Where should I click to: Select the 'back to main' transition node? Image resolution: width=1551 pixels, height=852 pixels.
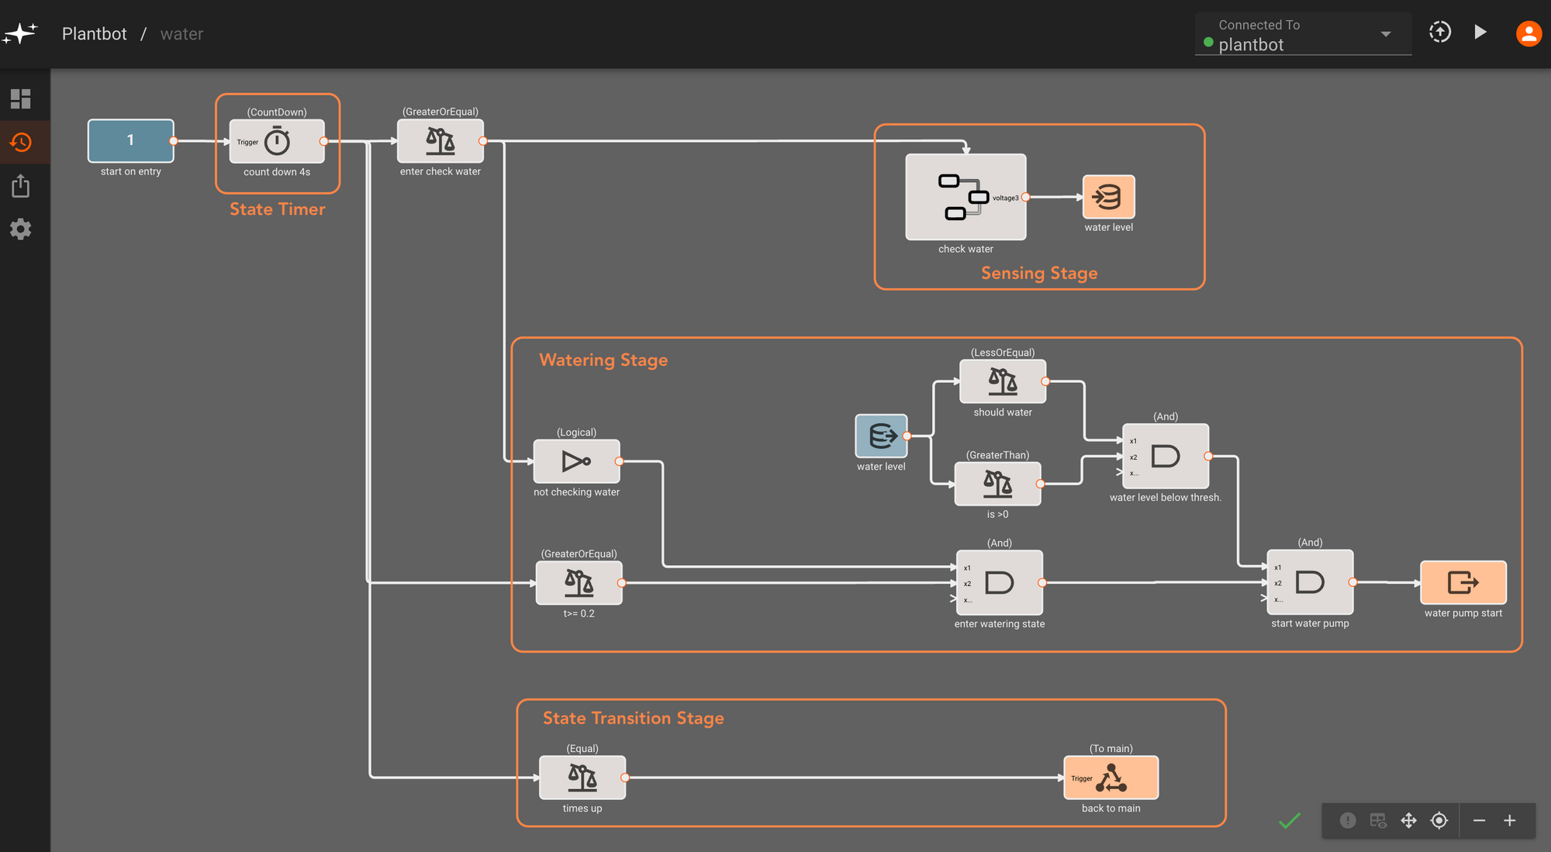[1111, 778]
